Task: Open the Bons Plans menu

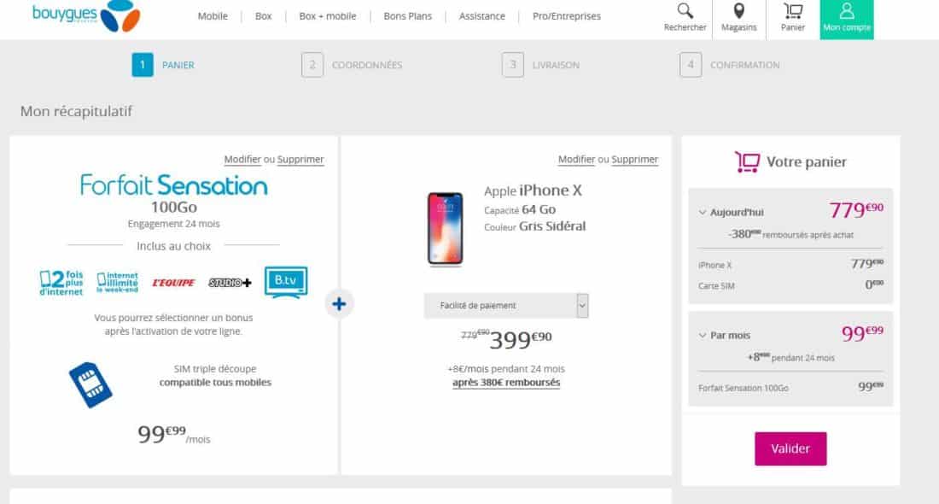Action: 408,16
